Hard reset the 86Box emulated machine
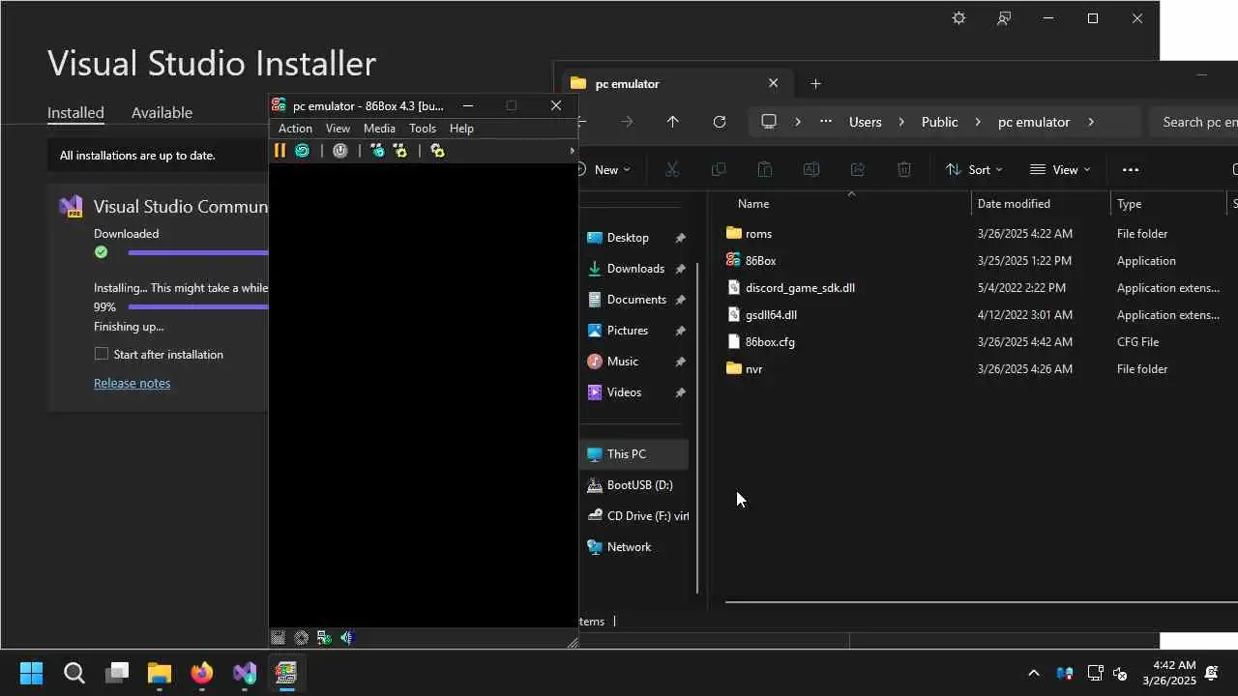 click(x=303, y=151)
